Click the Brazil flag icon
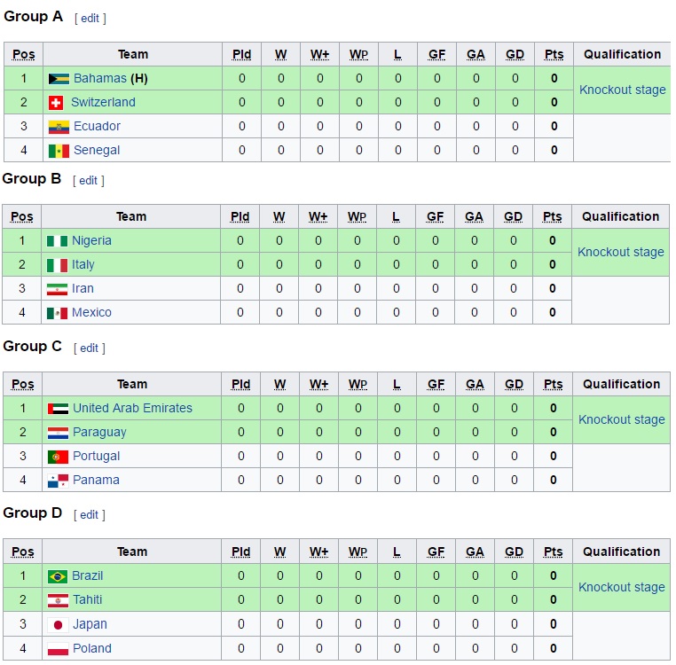This screenshot has height=665, width=676. click(x=58, y=576)
